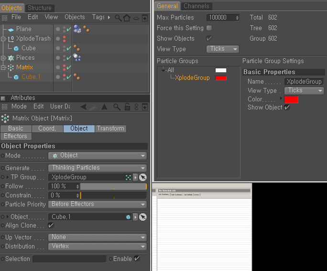Screen dimensions: 327x271
Task: Toggle Show Object checkbox for XplodeGroup
Action: click(x=287, y=107)
